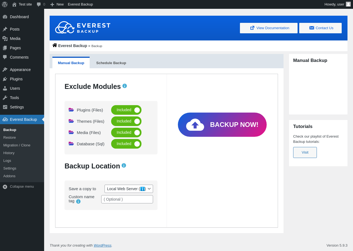Viewport: 353px width, 251px height.
Task: Click the View Documentation button
Action: point(269,28)
